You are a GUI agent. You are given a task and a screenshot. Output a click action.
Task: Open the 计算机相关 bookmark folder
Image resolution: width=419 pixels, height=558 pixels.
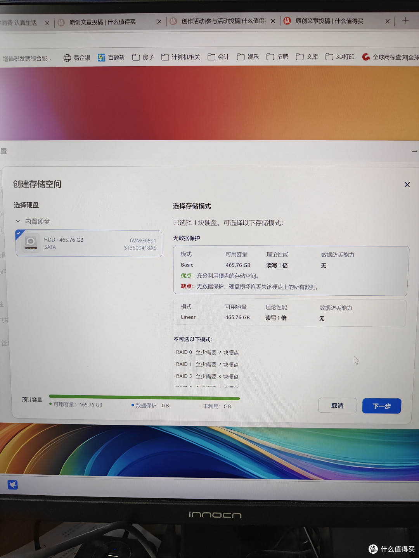180,57
